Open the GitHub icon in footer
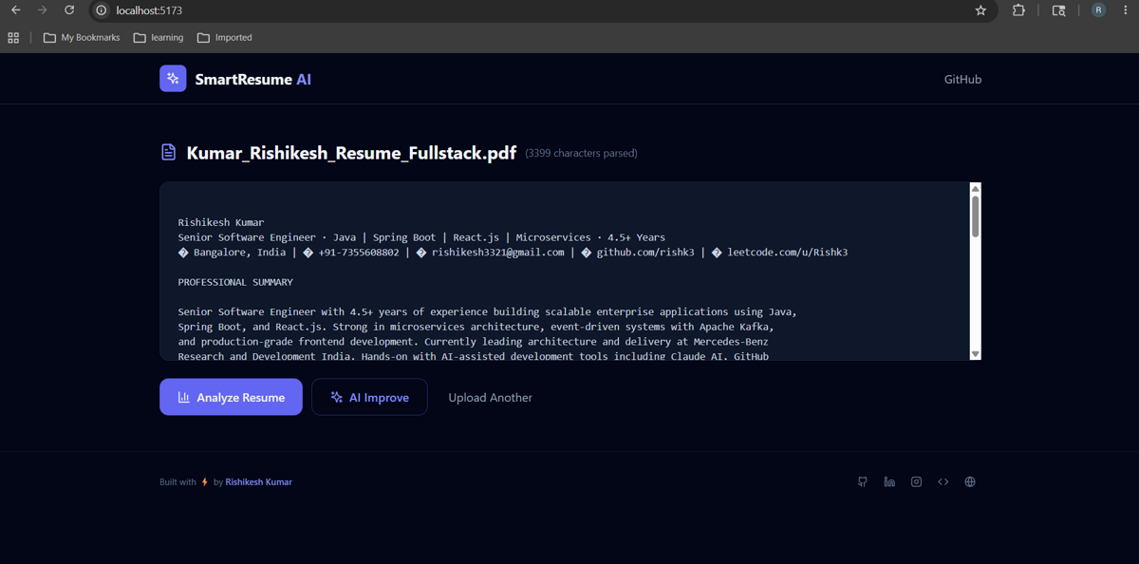 click(863, 482)
